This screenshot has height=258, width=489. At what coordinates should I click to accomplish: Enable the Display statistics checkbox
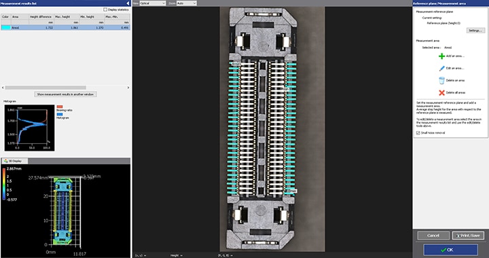click(105, 10)
